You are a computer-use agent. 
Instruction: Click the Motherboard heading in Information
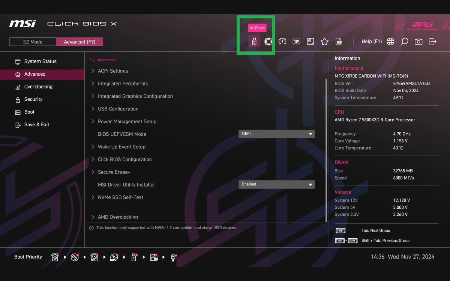pos(349,69)
